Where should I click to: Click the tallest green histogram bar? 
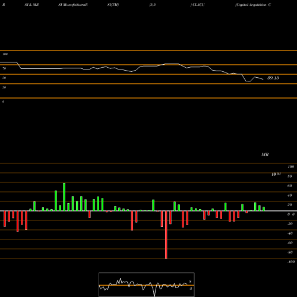(64, 197)
